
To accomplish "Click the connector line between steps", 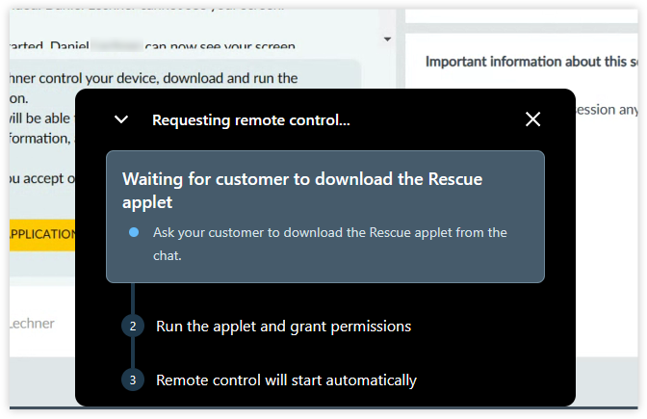I will (x=133, y=299).
